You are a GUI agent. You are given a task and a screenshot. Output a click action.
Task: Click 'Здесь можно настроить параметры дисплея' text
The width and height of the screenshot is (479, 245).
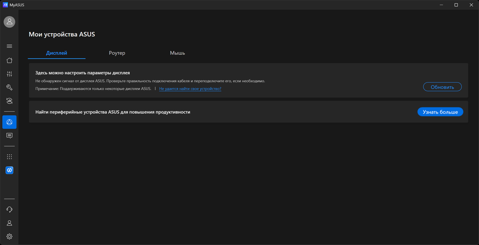83,73
